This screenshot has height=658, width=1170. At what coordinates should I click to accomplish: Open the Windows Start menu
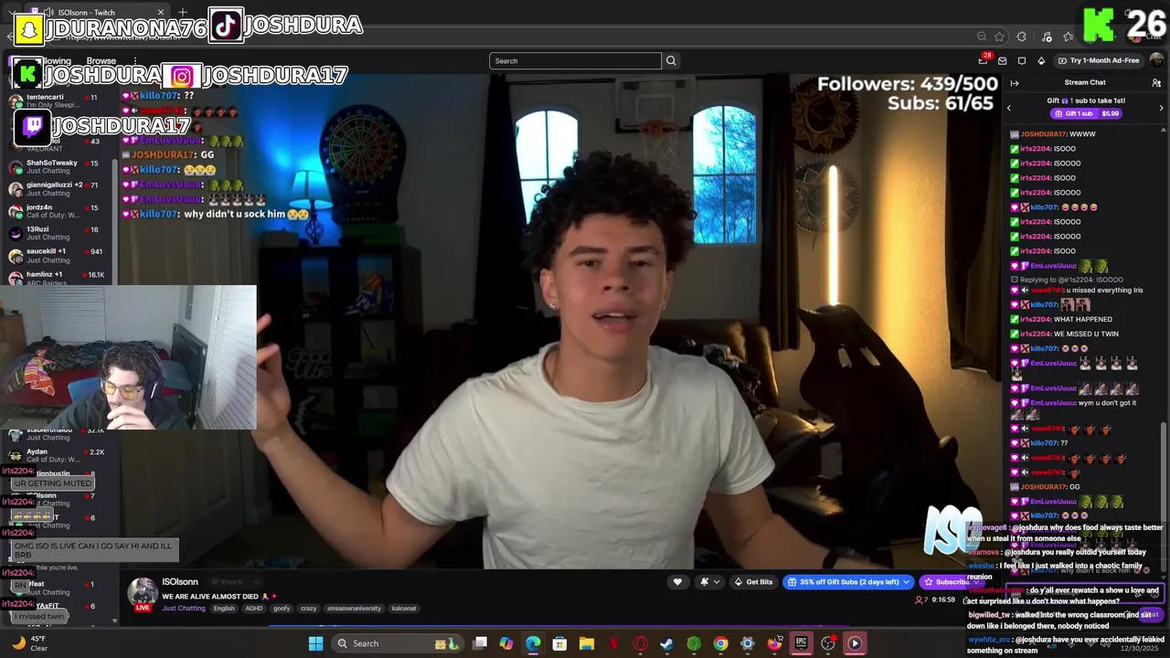[x=315, y=643]
